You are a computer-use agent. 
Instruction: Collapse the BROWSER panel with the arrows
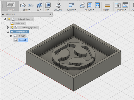pyautogui.click(x=3, y=14)
